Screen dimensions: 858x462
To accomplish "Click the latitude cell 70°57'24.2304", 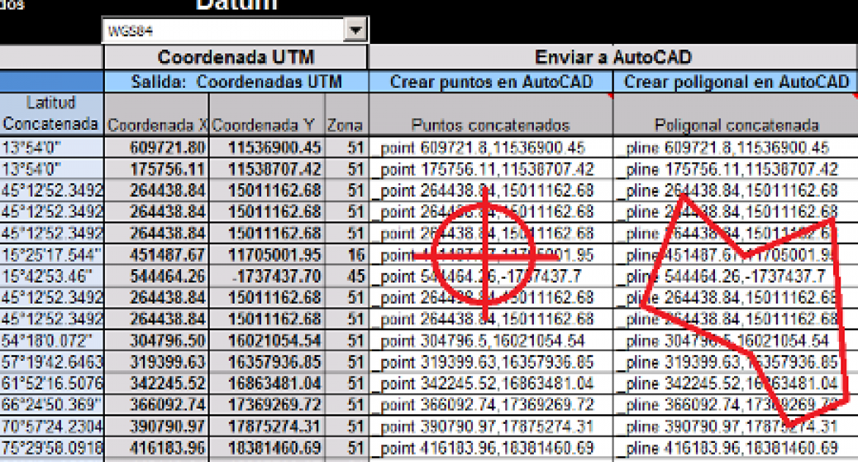I will [51, 427].
